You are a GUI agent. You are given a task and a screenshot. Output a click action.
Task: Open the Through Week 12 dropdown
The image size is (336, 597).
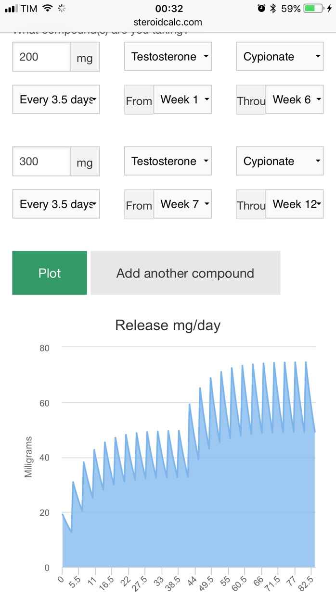pos(294,204)
